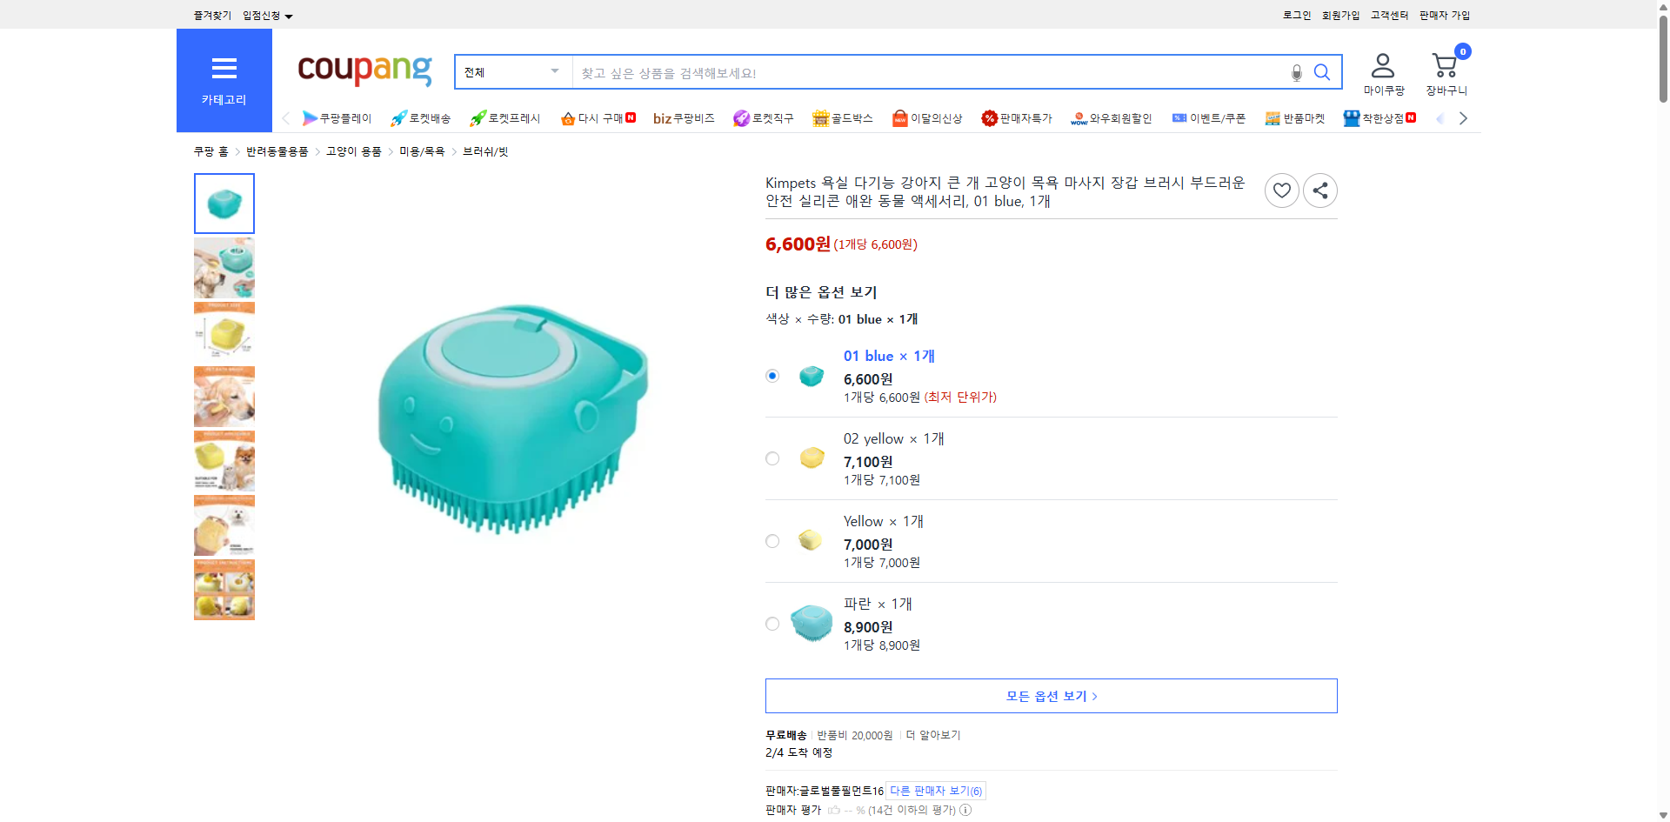
Task: Click the 모든 옵션 보기 button
Action: 1050,695
